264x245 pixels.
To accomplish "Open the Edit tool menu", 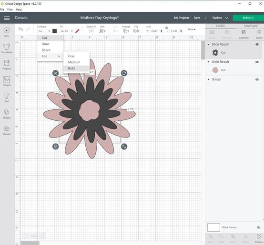I will (x=102, y=31).
